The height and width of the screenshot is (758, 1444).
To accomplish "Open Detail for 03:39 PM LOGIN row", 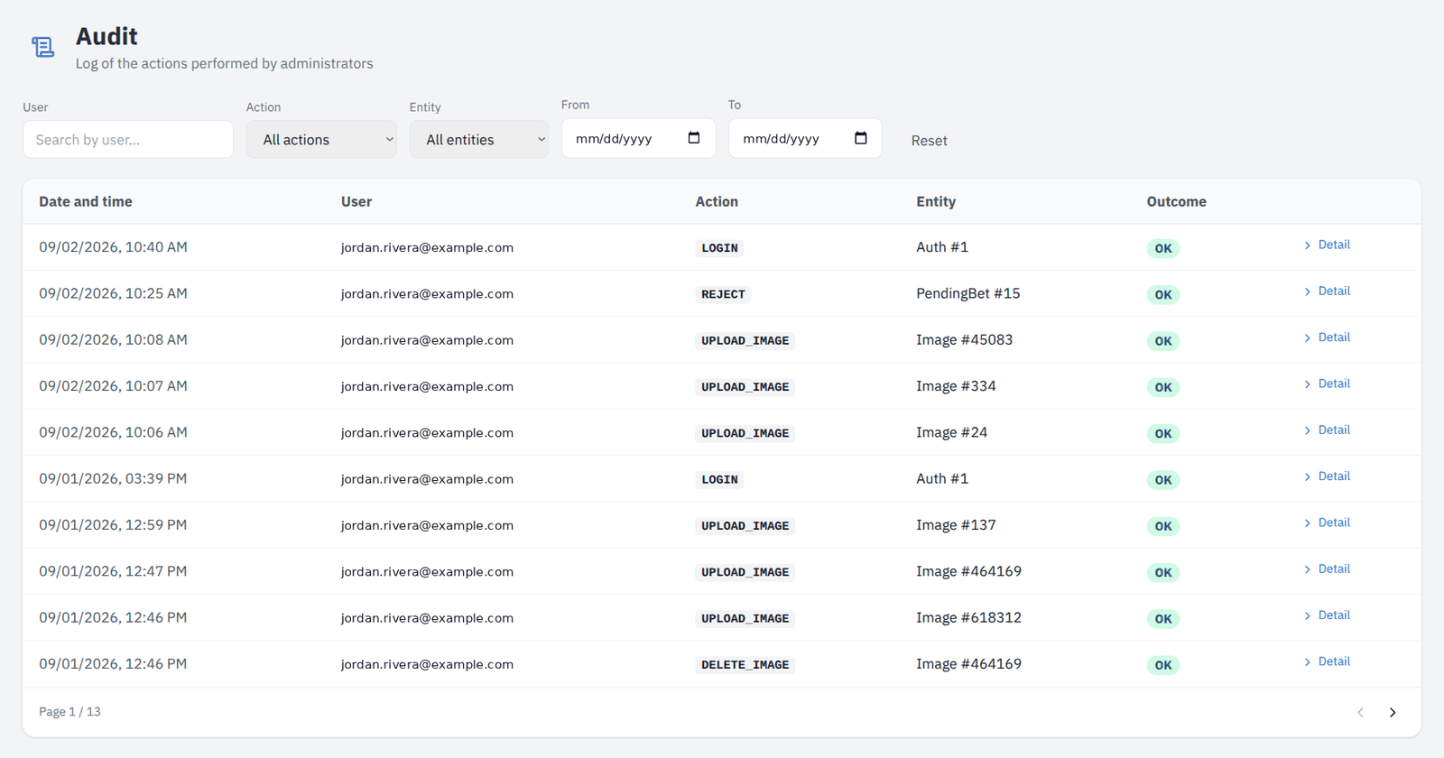I will (1327, 476).
